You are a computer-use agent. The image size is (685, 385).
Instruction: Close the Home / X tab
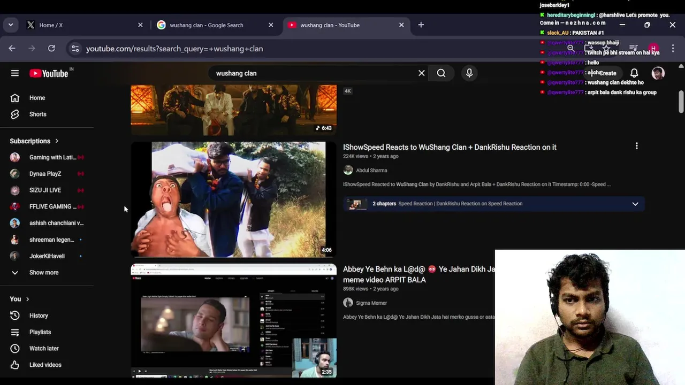pos(140,25)
